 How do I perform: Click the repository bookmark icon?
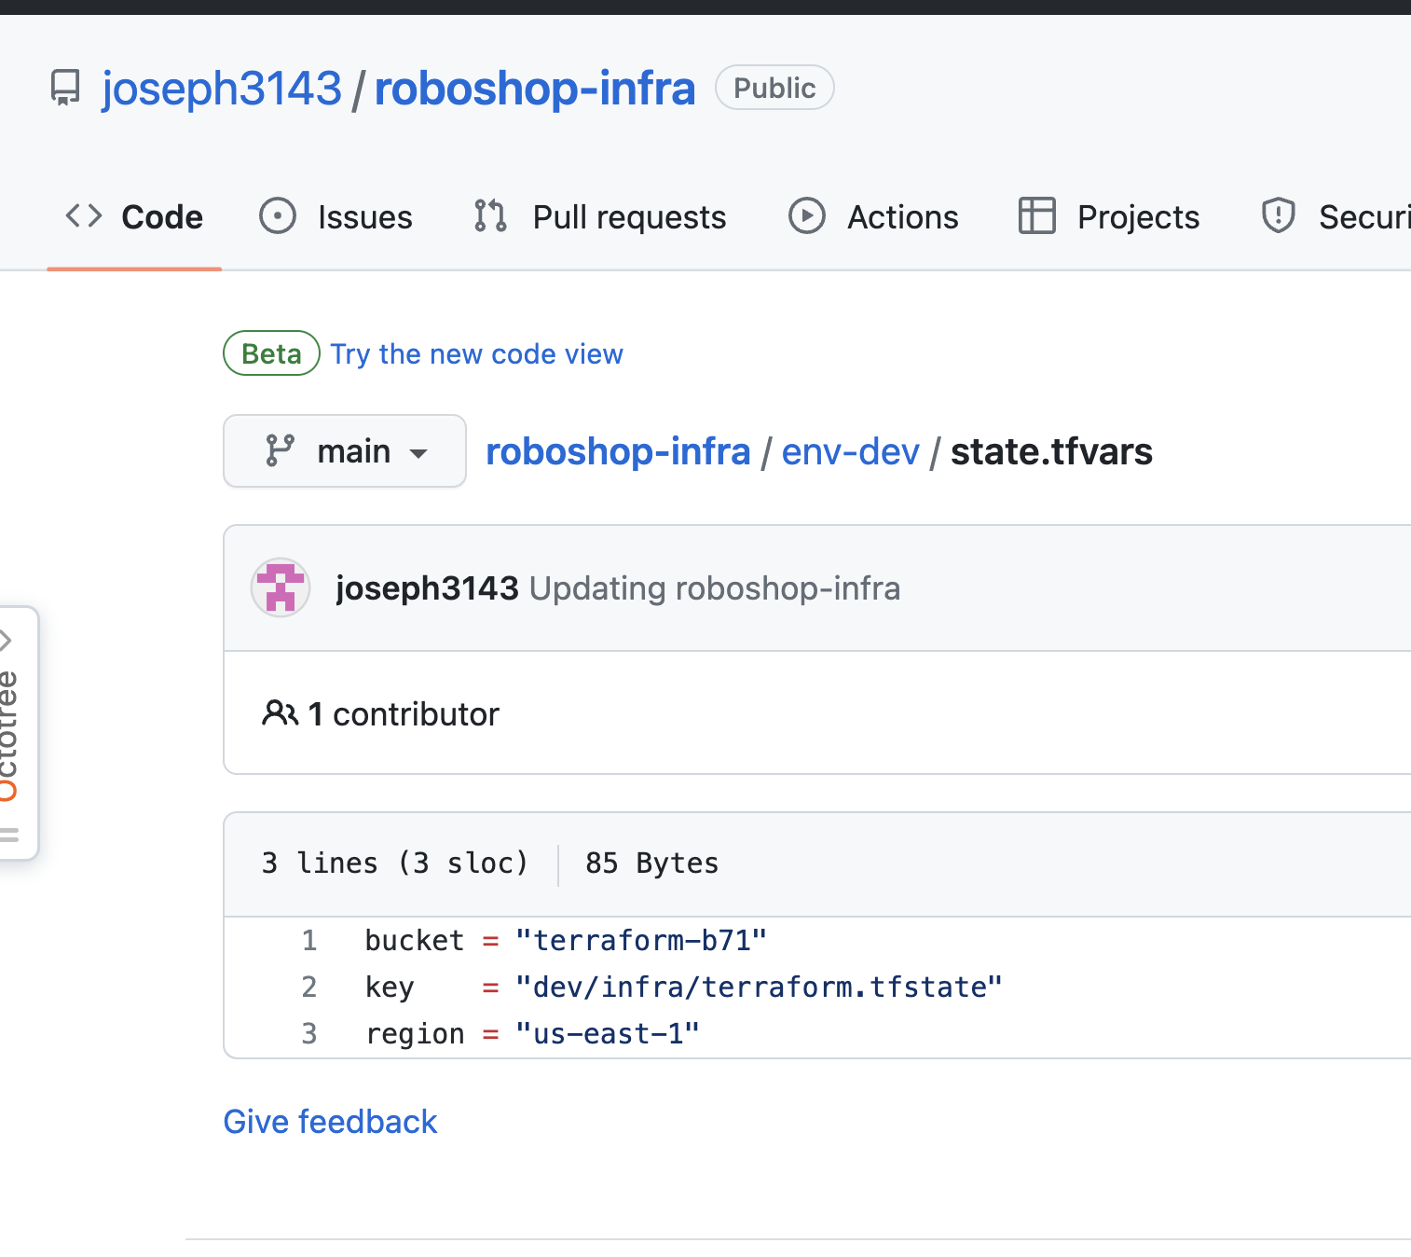pos(64,88)
